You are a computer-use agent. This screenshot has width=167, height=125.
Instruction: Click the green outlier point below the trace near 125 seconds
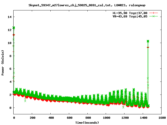tap(25, 101)
